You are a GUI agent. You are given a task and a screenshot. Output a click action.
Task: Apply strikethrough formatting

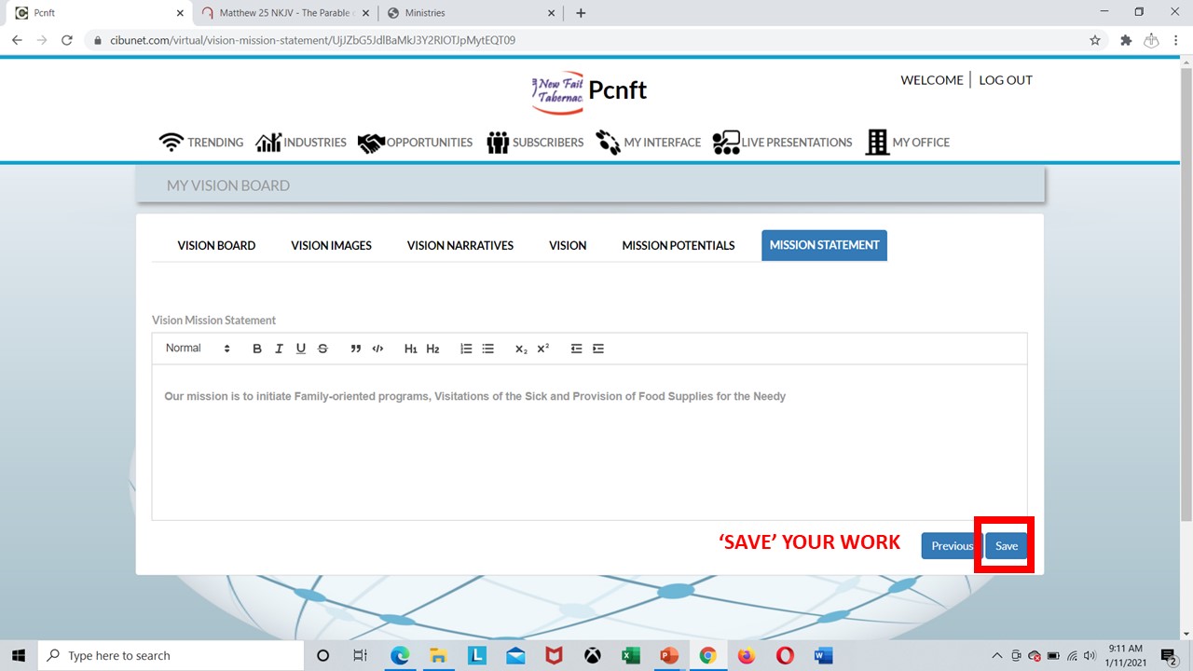pos(322,349)
